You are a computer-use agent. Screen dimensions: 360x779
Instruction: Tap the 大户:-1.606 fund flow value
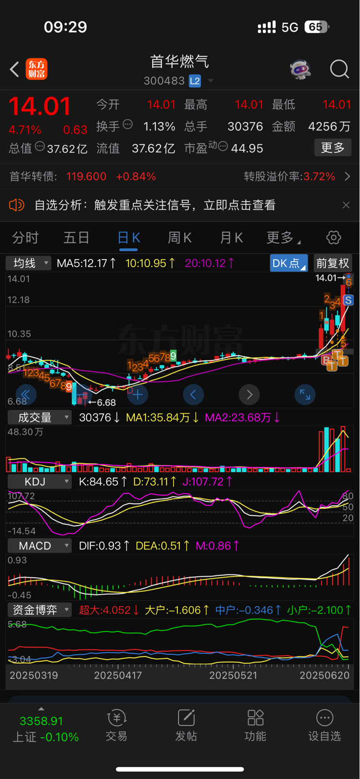pos(177,610)
